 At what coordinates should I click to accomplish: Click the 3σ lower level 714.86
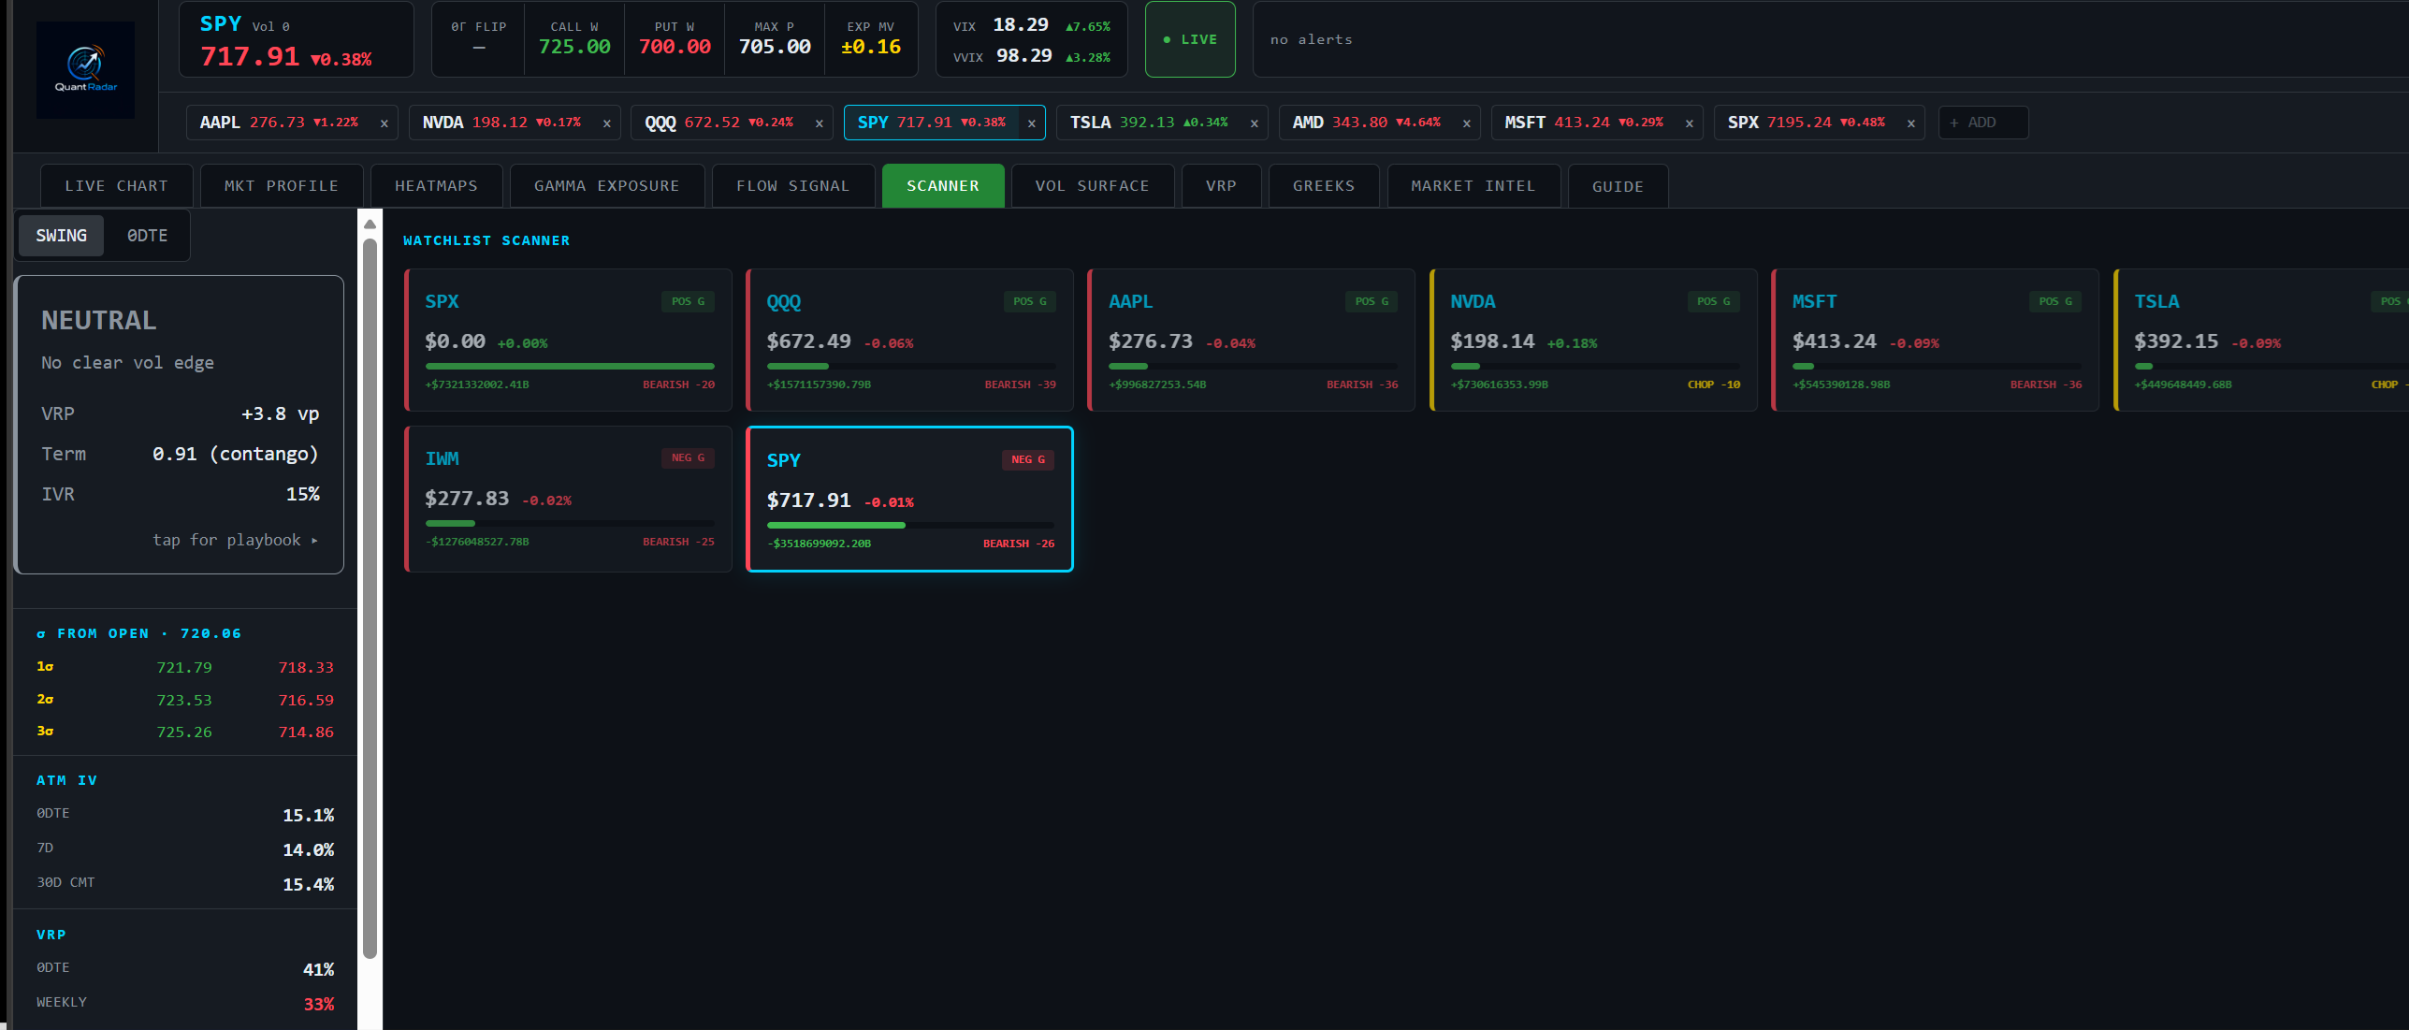pos(306,733)
